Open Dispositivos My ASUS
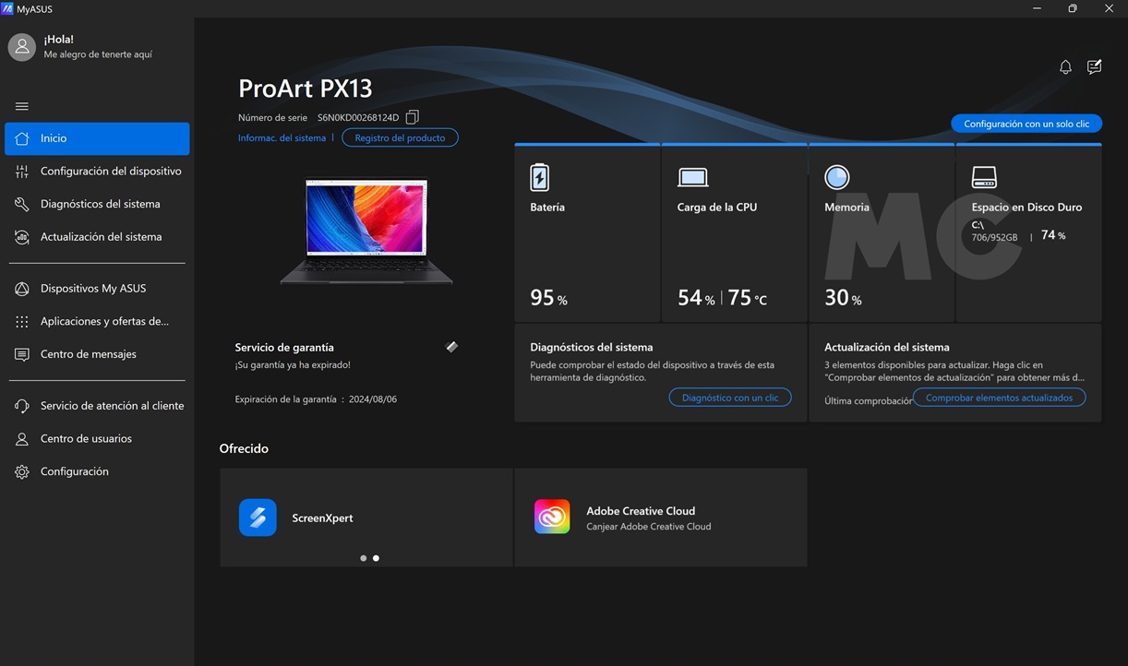The height and width of the screenshot is (666, 1128). tap(93, 289)
